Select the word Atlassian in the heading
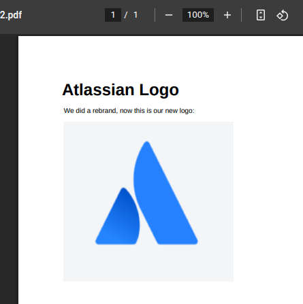The image size is (303, 304). [x=98, y=90]
